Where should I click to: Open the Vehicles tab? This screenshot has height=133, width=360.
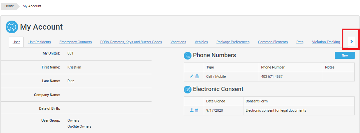click(x=201, y=42)
